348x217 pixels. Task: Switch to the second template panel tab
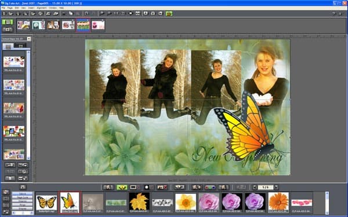tap(20, 46)
